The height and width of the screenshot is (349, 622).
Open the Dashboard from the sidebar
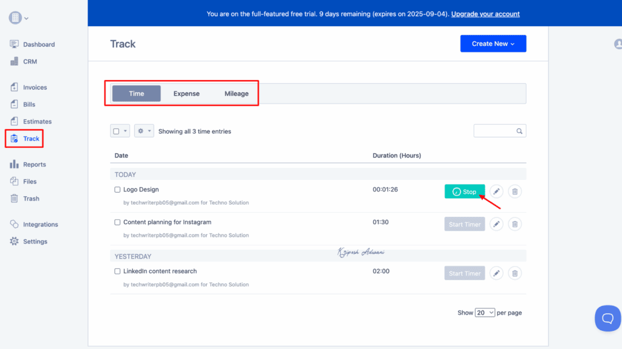(x=38, y=44)
